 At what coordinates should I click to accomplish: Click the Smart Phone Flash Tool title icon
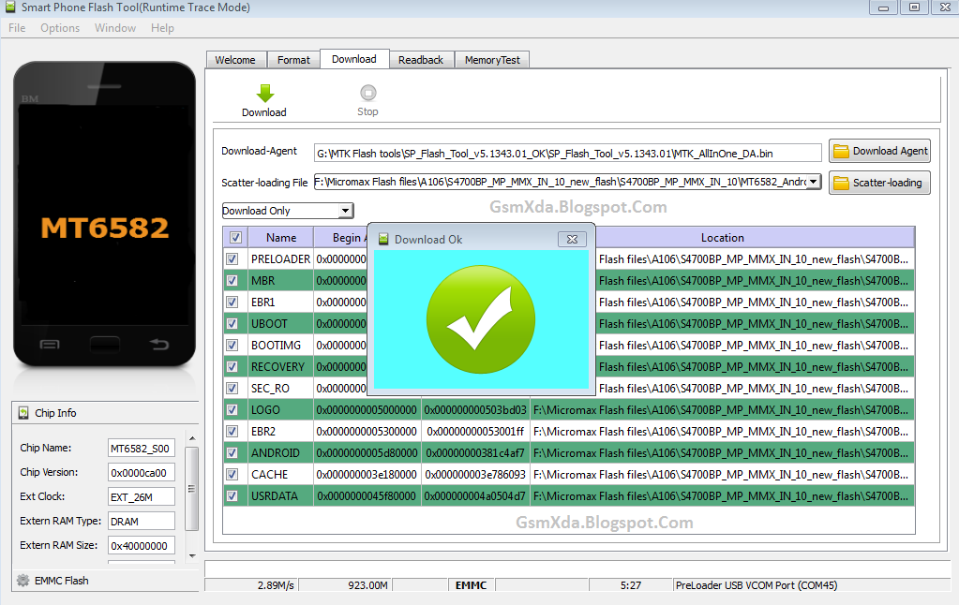tap(9, 7)
